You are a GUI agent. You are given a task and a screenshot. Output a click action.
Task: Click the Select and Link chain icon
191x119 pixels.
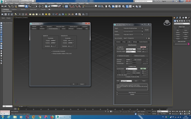click(x=9, y=6)
